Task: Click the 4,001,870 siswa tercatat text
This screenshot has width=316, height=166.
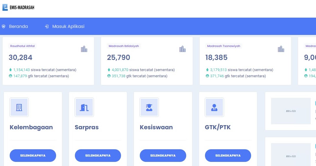Action: (x=143, y=70)
